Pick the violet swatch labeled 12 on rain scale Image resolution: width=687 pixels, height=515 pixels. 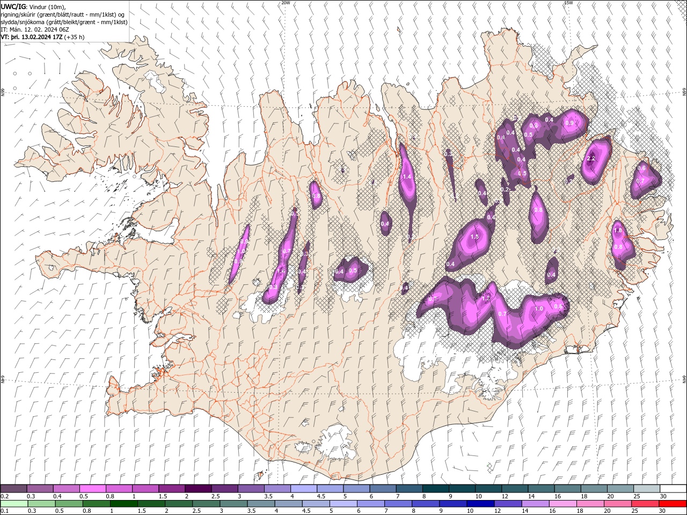pyautogui.click(x=507, y=504)
